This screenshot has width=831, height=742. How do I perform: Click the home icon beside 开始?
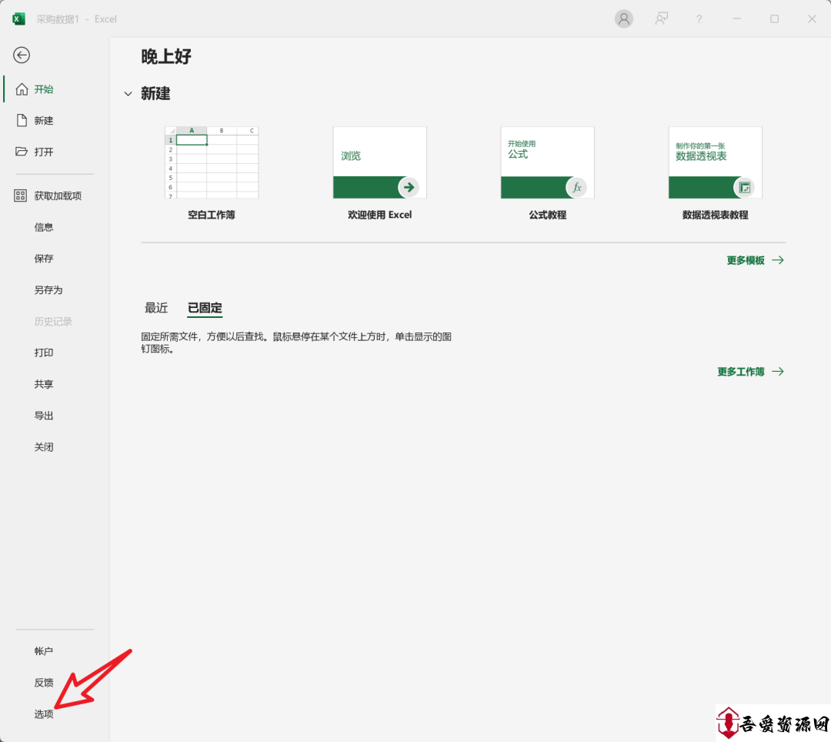22,89
